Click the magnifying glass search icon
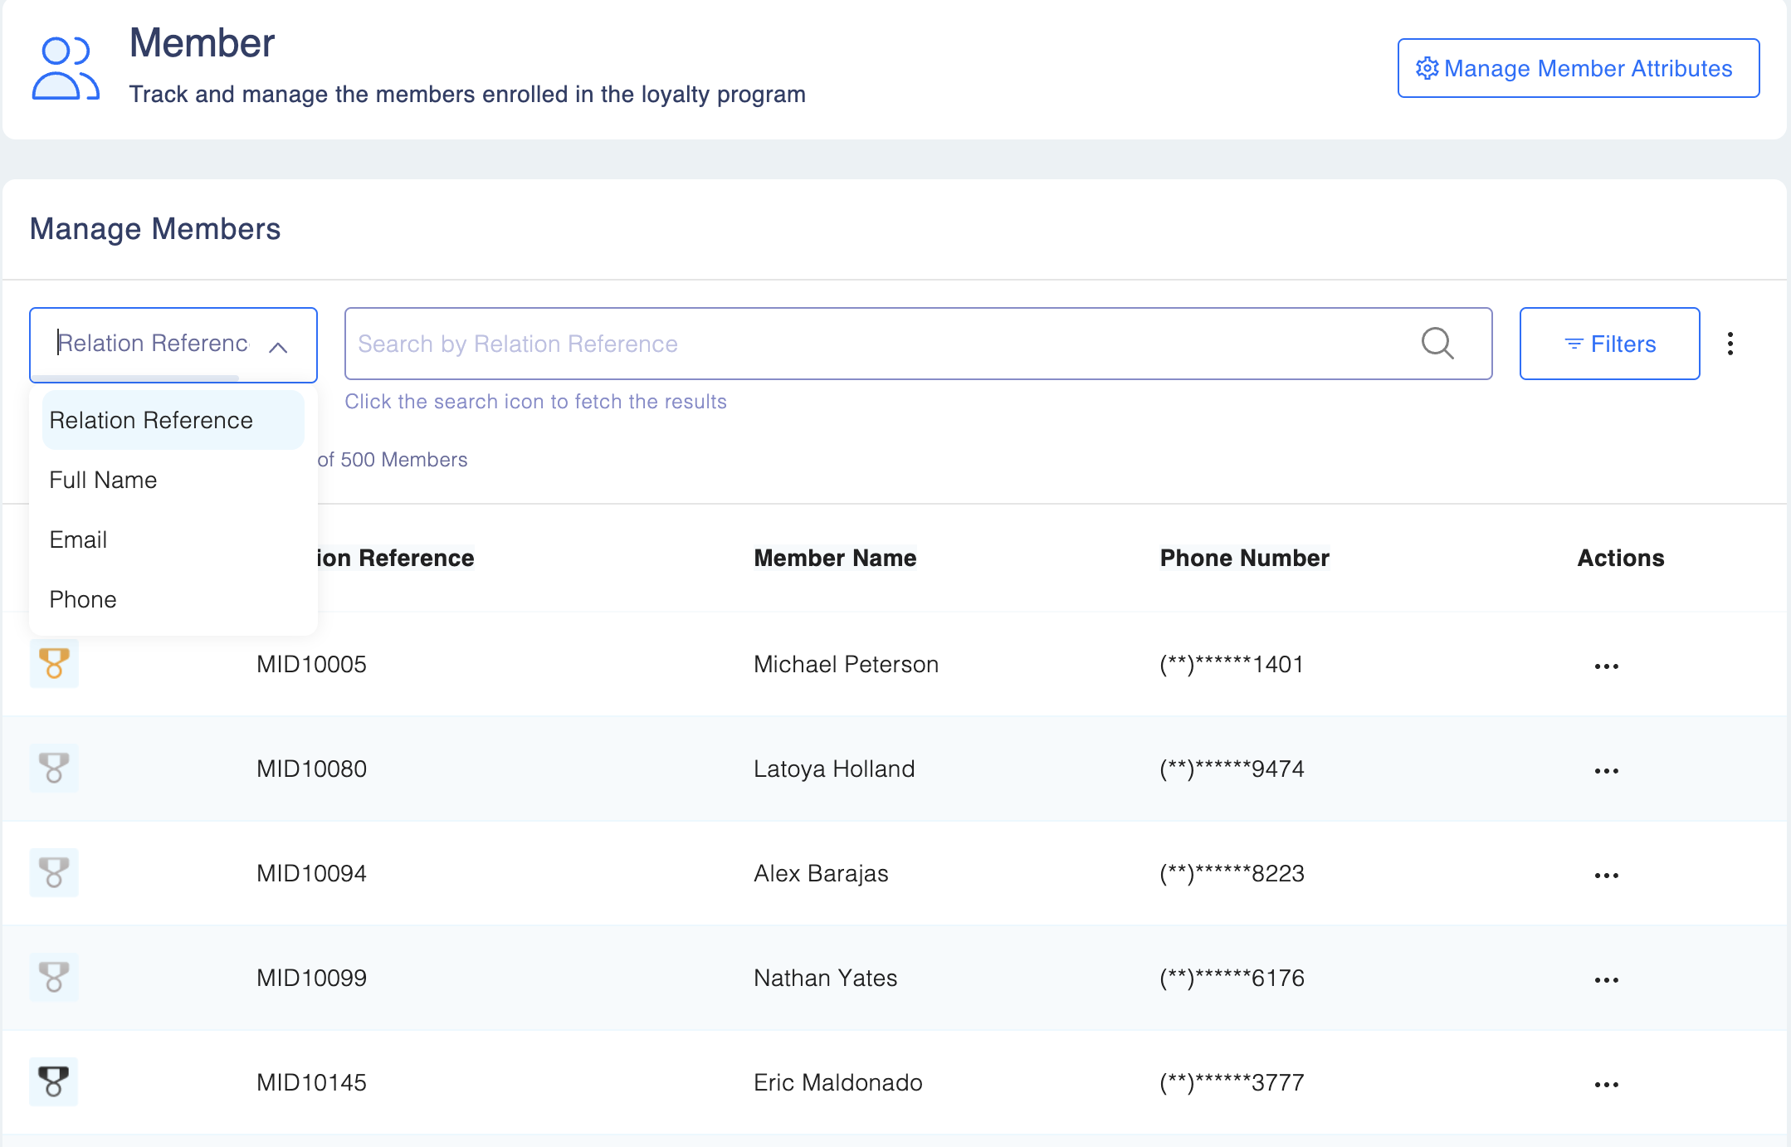Screen dimensions: 1791x1147 pyautogui.click(x=1437, y=344)
